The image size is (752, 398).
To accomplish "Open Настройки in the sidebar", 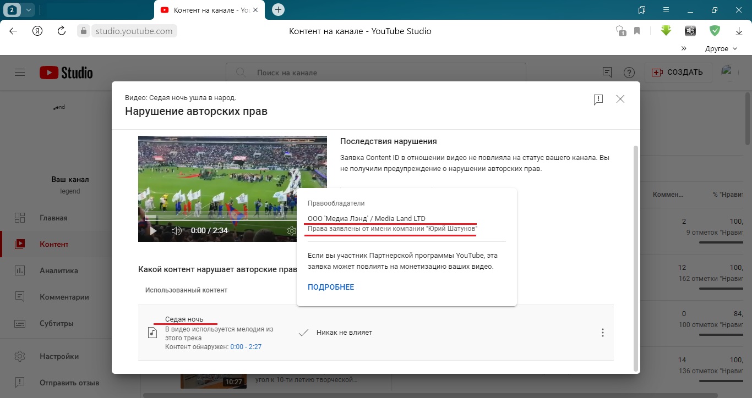I will point(59,356).
